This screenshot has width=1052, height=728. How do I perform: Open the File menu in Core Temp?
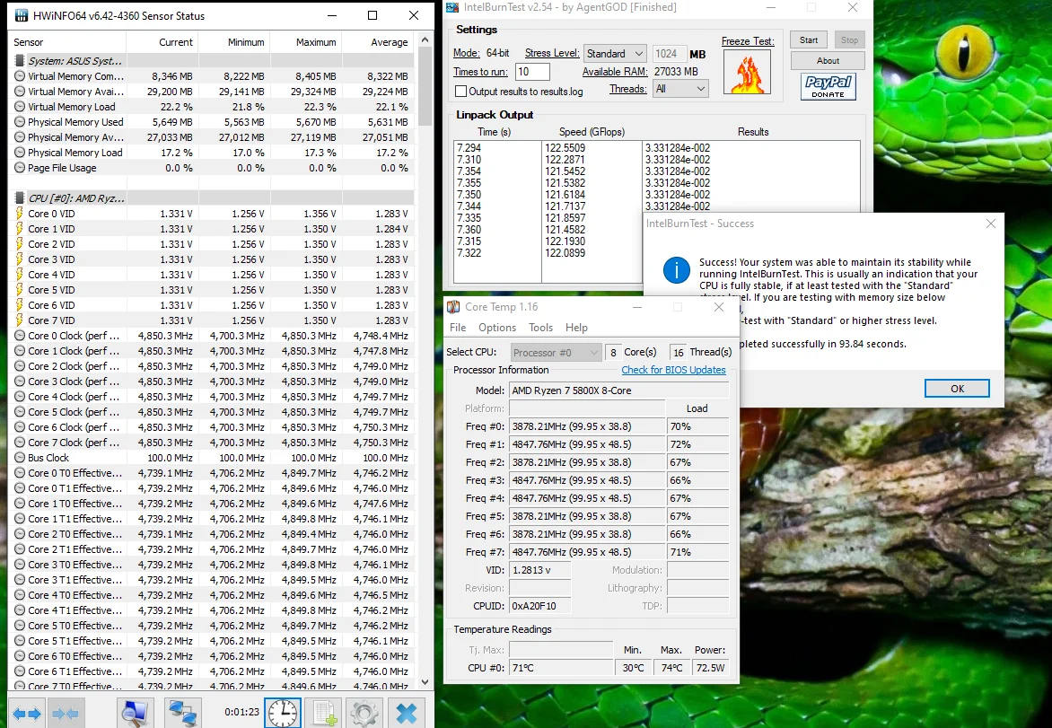[458, 328]
